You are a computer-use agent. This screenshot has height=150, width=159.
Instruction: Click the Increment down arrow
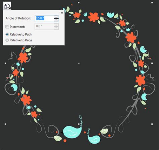(x=56, y=28)
